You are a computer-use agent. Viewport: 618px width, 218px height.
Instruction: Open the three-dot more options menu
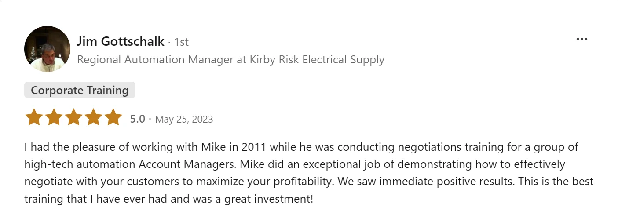[x=581, y=40]
